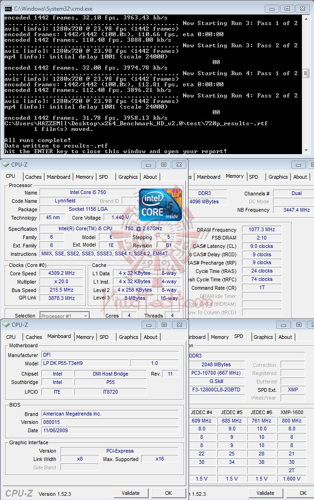Select SPD tab in the bottom Mainboard CPU-Z window
314x500 pixels.
point(104,337)
